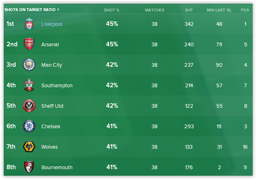Expand the Shots On Target Ratio header
Screen dimensions: 256x179
[x=32, y=9]
